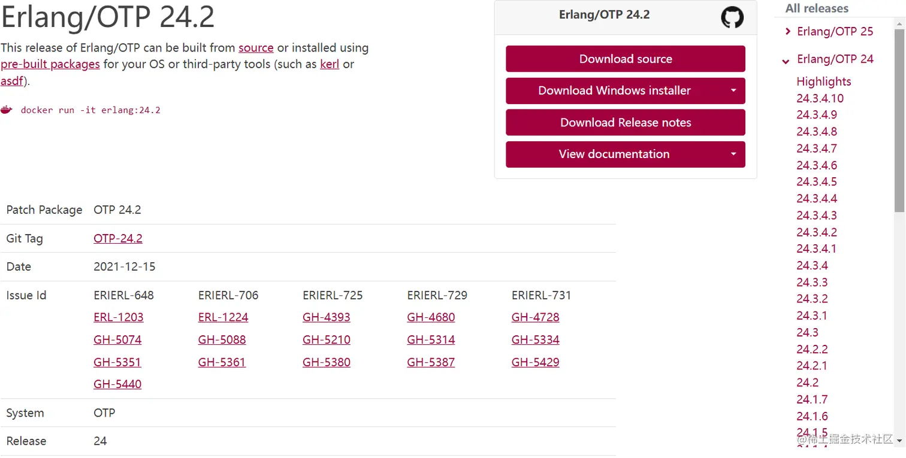Select release 24.3.4.10 in sidebar
The image size is (906, 458).
(820, 98)
